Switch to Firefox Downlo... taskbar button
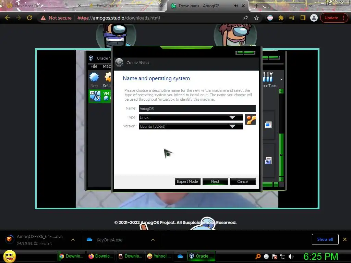Image resolution: width=351 pixels, height=263 pixels. tap(100, 256)
